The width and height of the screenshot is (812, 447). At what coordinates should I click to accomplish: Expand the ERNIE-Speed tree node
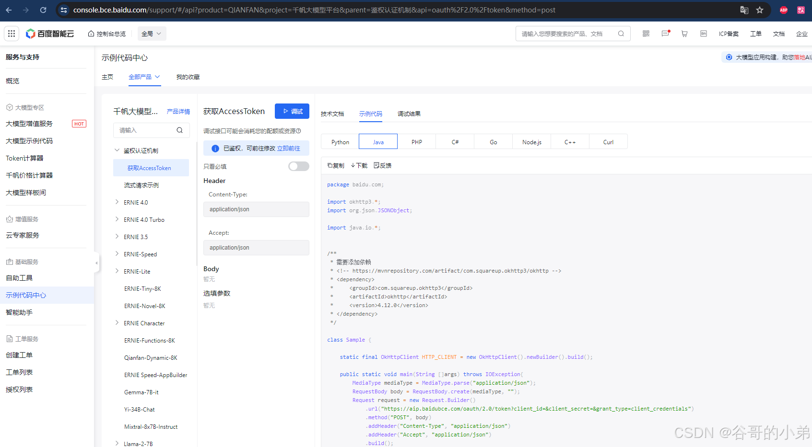point(117,254)
